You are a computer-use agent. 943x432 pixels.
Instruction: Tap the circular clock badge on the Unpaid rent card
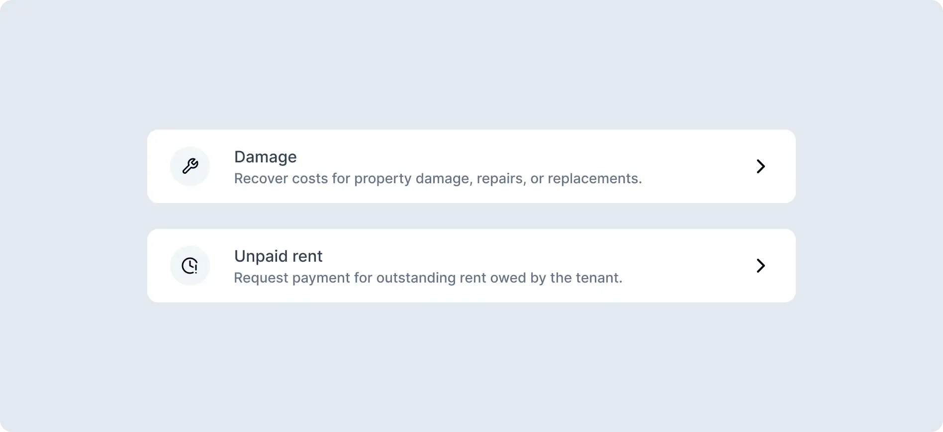[190, 266]
